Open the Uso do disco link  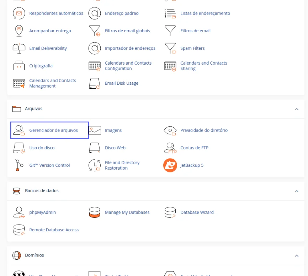pos(42,148)
